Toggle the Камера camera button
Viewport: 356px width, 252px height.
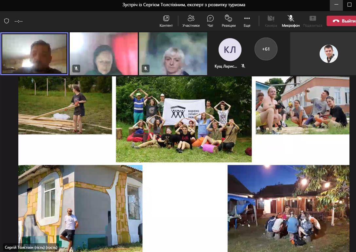coord(271,21)
